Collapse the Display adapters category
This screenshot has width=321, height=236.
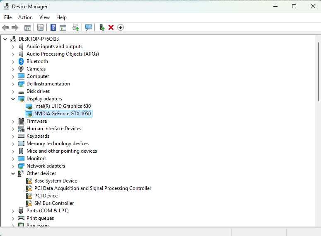pos(13,99)
